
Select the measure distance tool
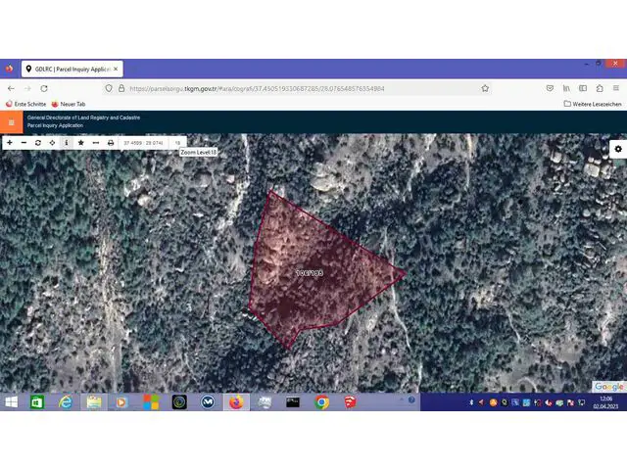[95, 143]
